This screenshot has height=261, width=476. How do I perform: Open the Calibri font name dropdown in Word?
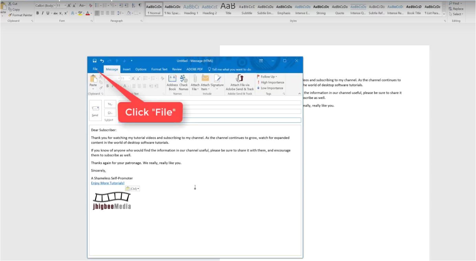point(54,6)
